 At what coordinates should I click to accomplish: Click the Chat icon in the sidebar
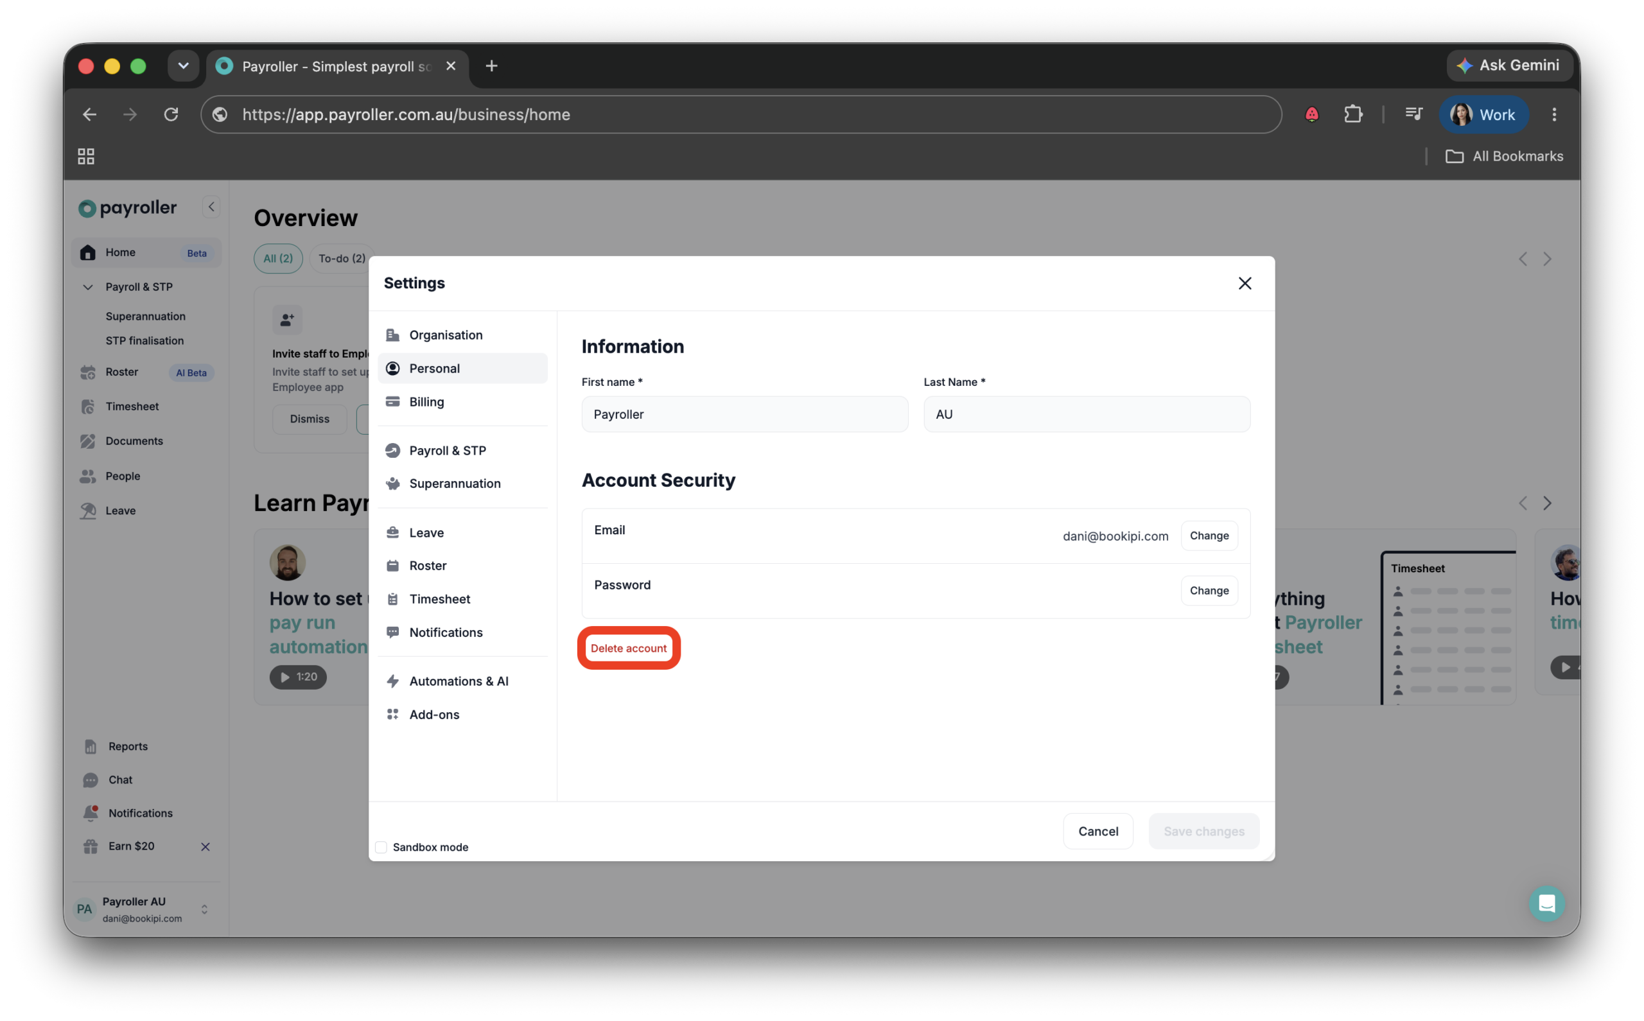click(91, 781)
